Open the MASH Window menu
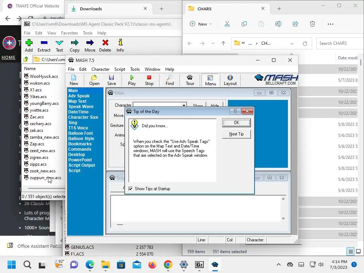This screenshot has height=273, width=364. coord(152,69)
